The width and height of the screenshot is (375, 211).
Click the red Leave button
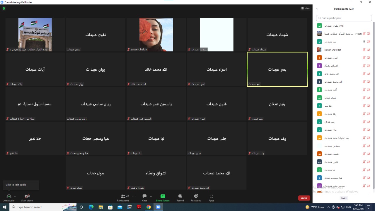tap(304, 198)
